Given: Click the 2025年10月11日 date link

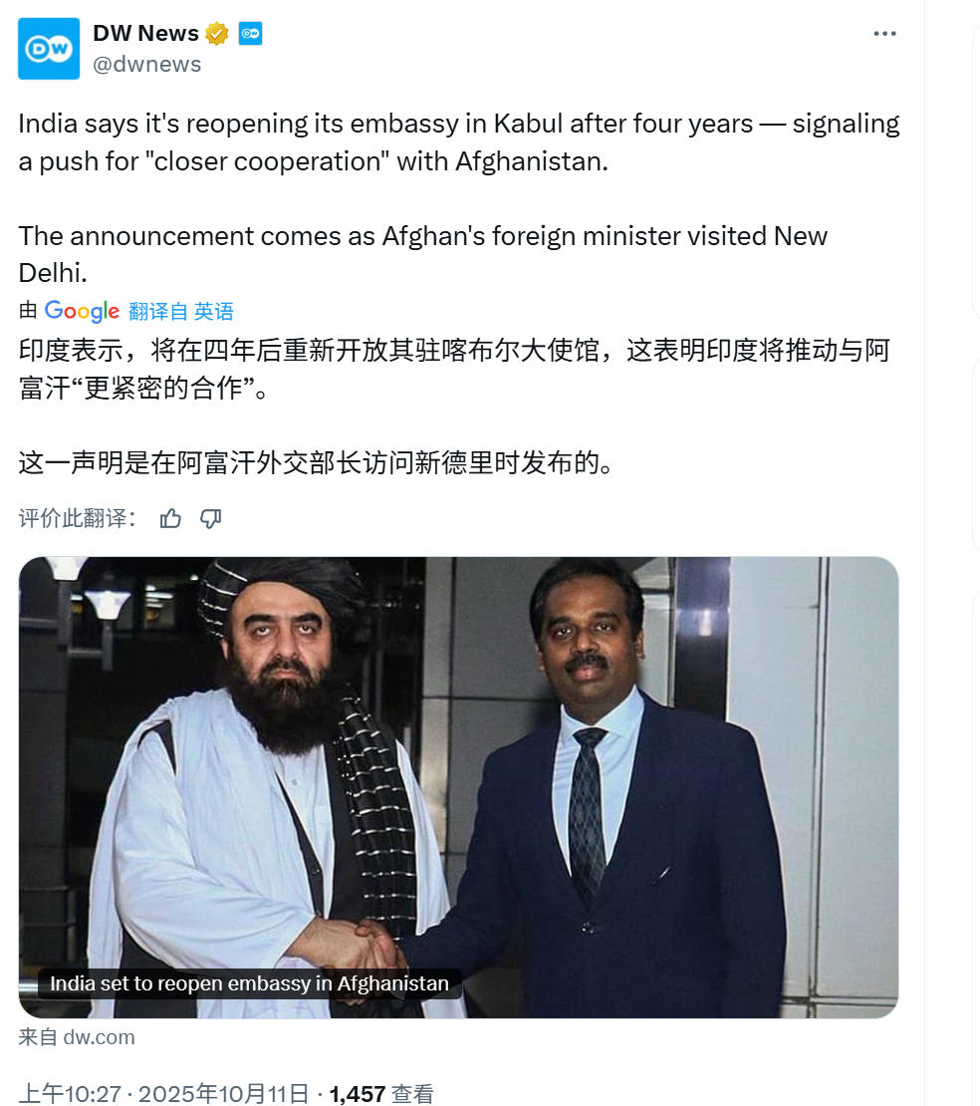Looking at the screenshot, I should 223,1094.
